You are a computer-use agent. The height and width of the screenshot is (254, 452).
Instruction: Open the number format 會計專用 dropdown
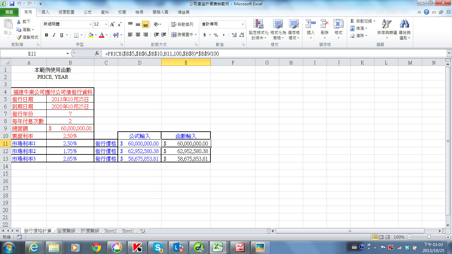[x=243, y=24]
